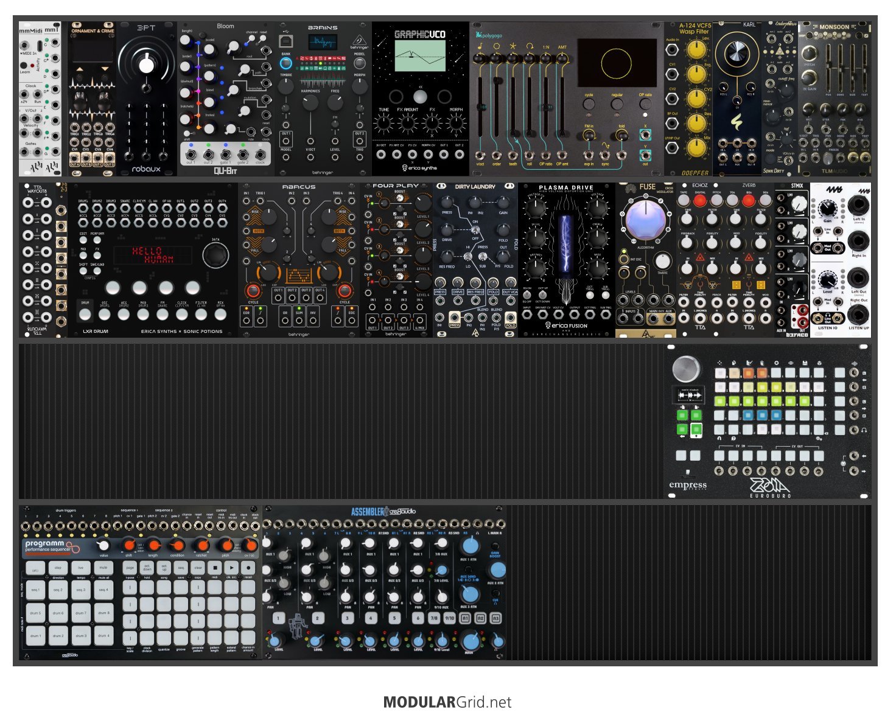Viewport: 896px width, 715px height.
Task: Click the shift button on Bloom
Action: [188, 133]
